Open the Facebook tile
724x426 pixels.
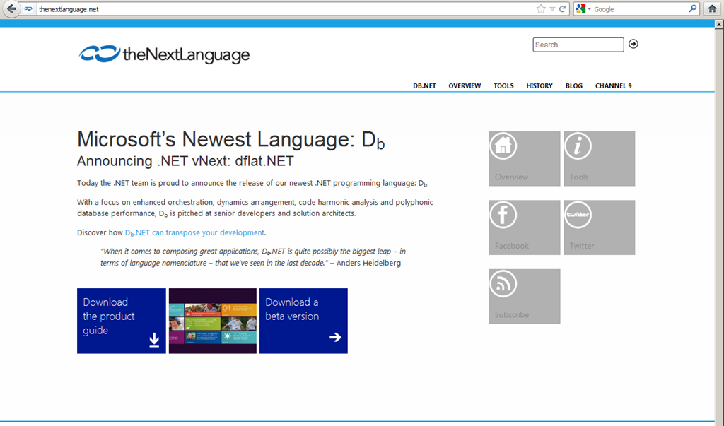point(524,227)
